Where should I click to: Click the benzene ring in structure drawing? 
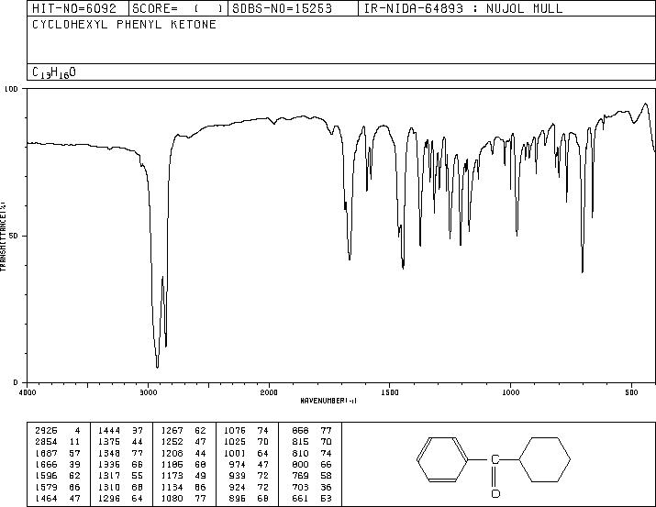(442, 459)
